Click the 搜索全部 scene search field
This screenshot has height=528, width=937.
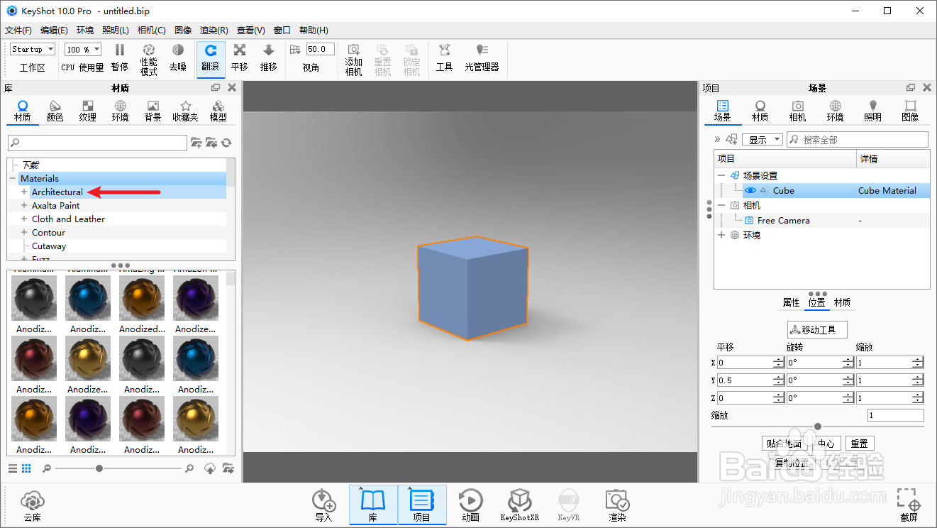point(858,140)
